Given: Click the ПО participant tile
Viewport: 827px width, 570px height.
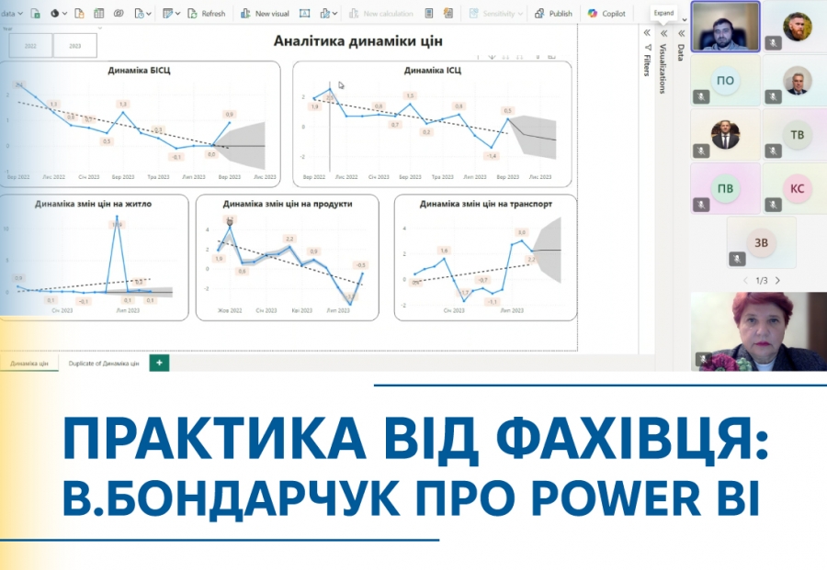Looking at the screenshot, I should [x=725, y=81].
